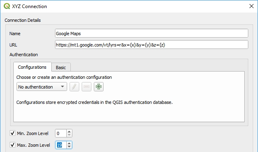Click the minus remove configuration icon
The image size is (258, 152).
point(87,87)
